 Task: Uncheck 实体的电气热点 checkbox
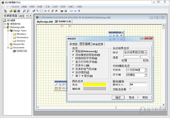pyautogui.click(x=73, y=69)
